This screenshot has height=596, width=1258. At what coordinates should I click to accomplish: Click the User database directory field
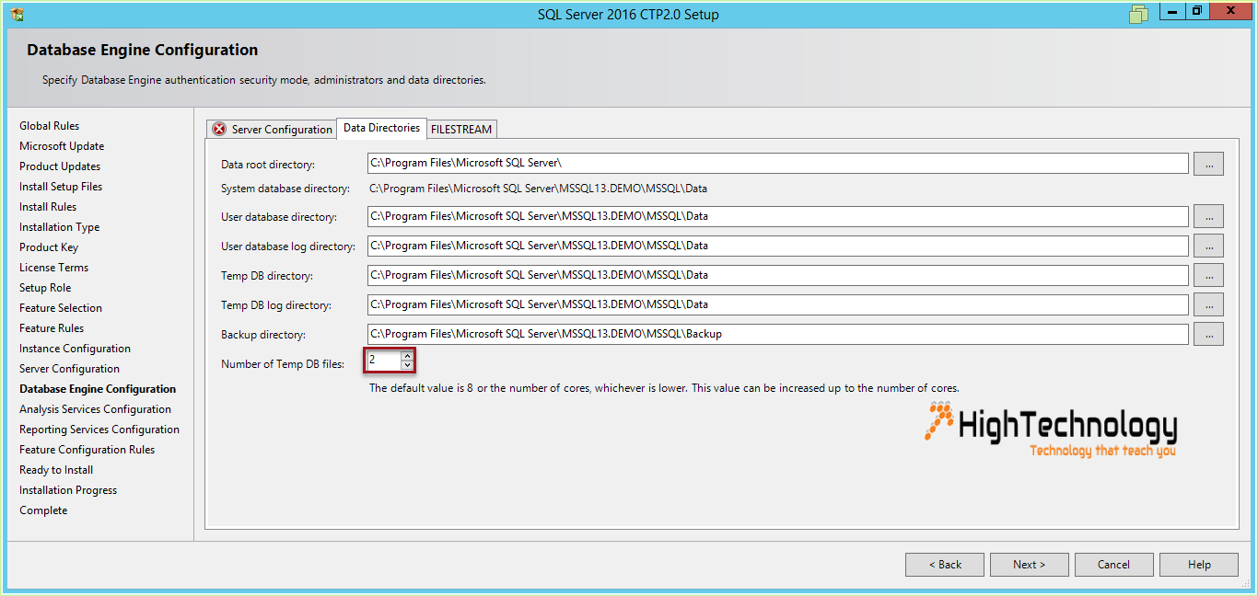tap(778, 216)
